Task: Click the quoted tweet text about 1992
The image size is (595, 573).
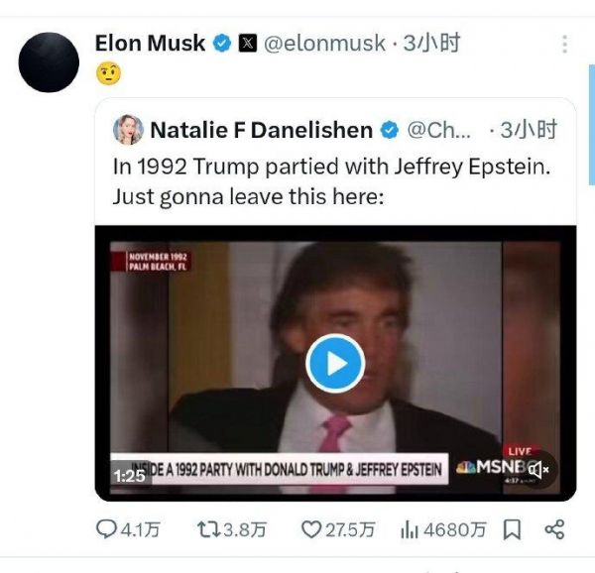Action: [x=330, y=180]
